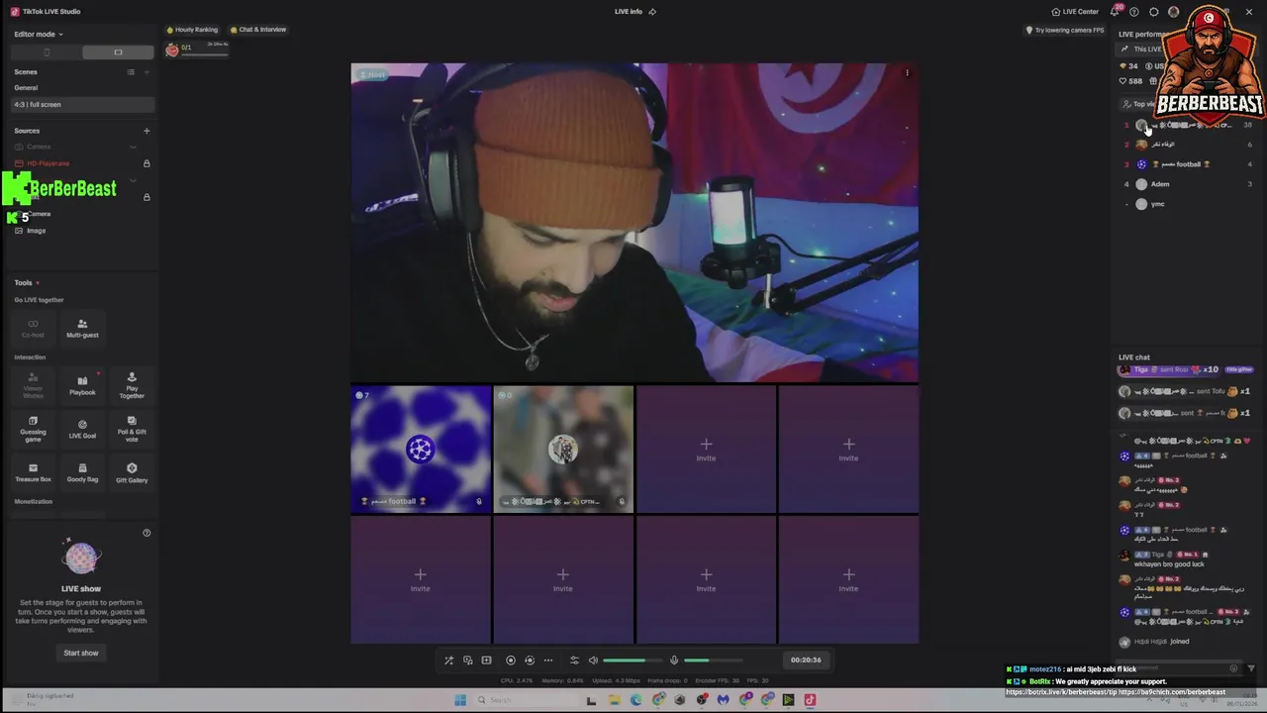Open the Guessing game tool

pos(33,428)
